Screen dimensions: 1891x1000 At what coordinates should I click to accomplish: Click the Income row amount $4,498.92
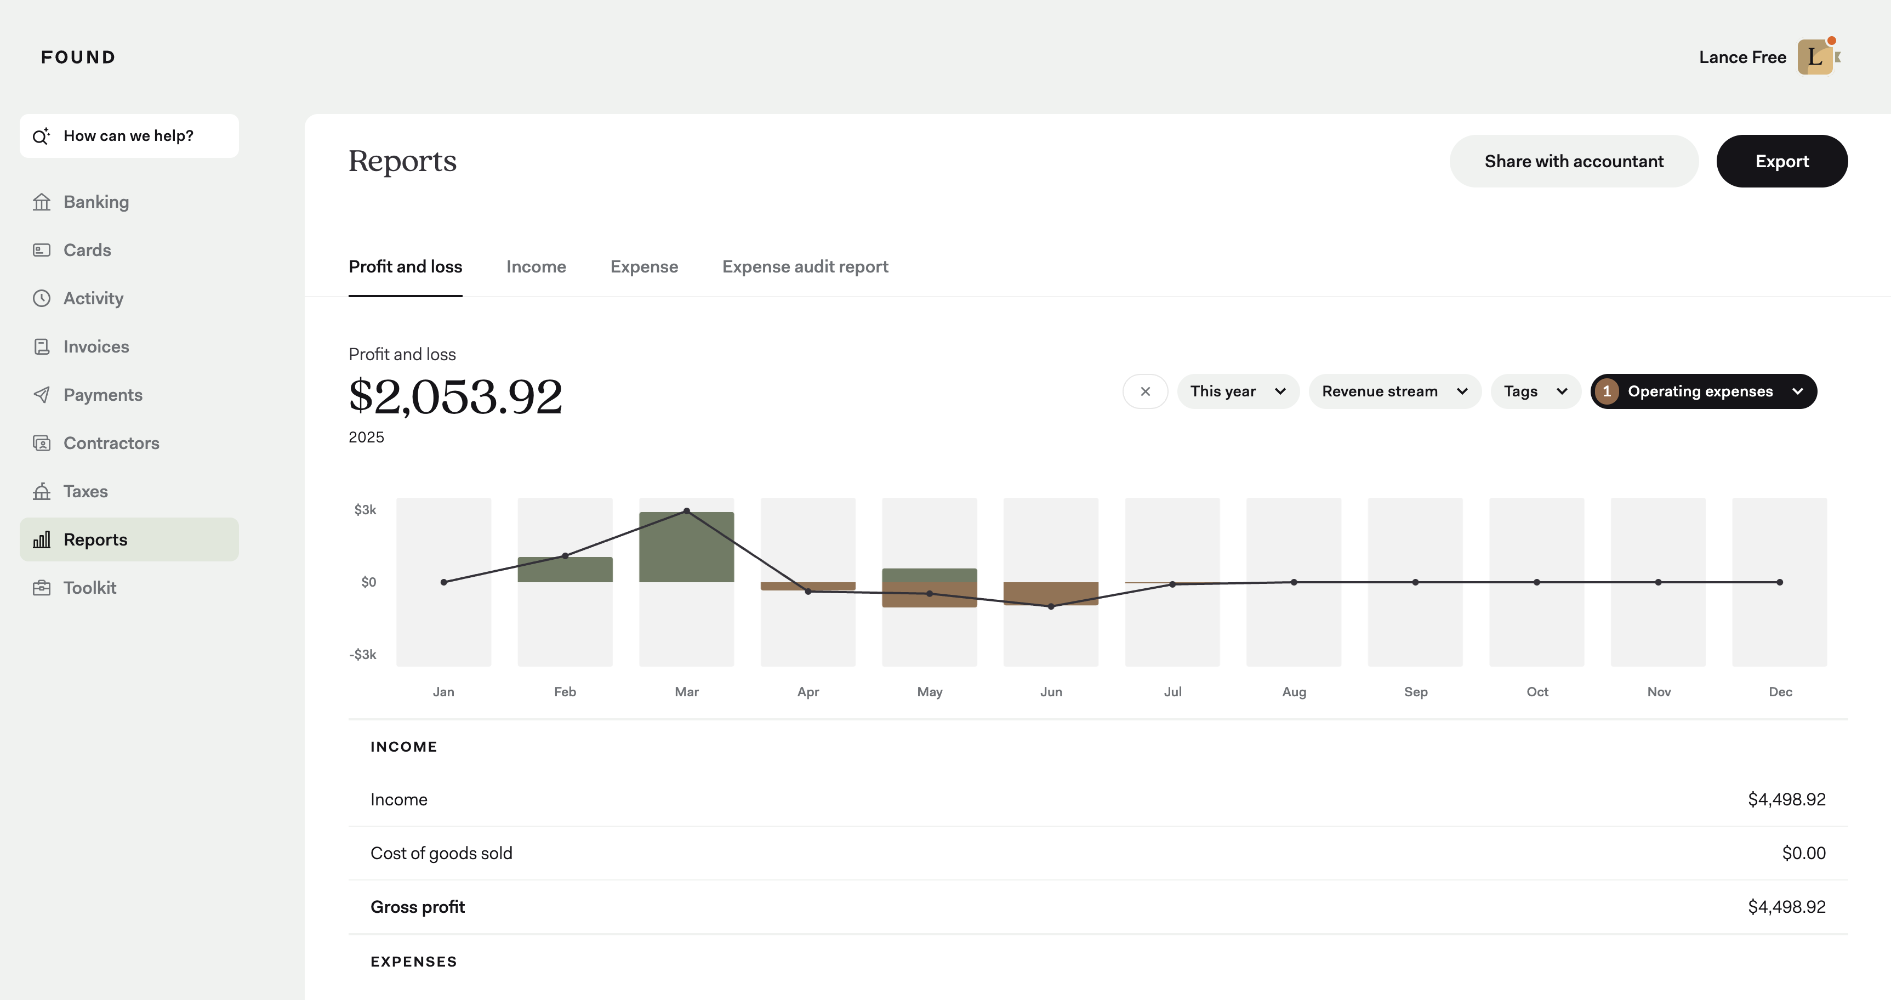(x=1787, y=799)
